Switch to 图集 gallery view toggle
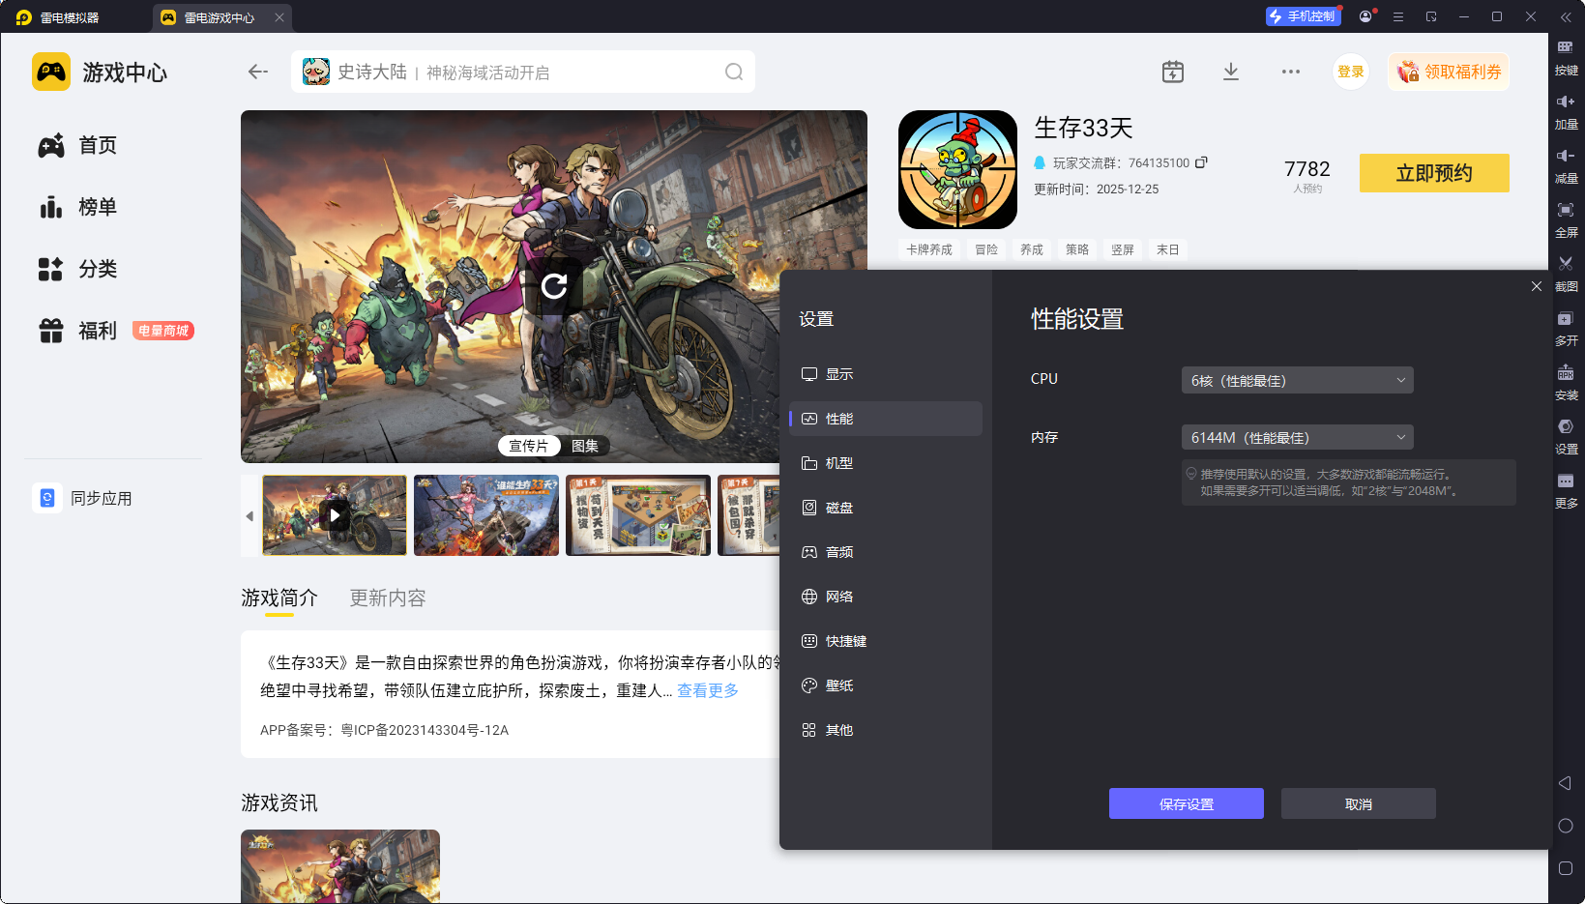 [x=585, y=446]
